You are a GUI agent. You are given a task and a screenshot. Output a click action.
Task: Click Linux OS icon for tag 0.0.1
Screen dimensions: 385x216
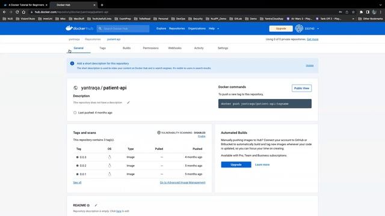pyautogui.click(x=109, y=174)
